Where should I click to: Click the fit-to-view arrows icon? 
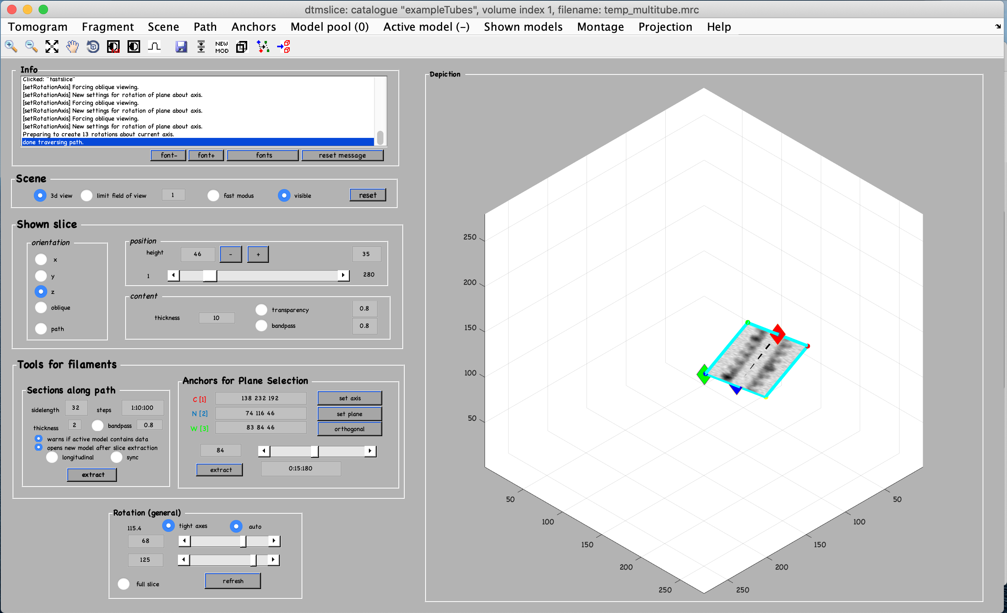(x=52, y=46)
